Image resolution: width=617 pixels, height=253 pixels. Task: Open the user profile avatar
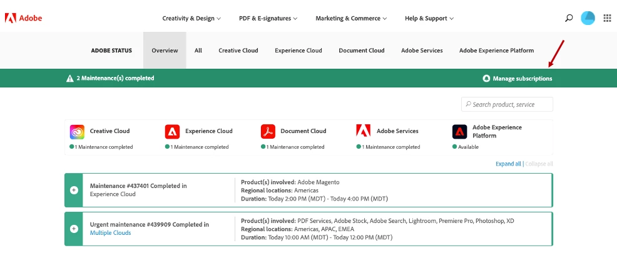click(588, 18)
